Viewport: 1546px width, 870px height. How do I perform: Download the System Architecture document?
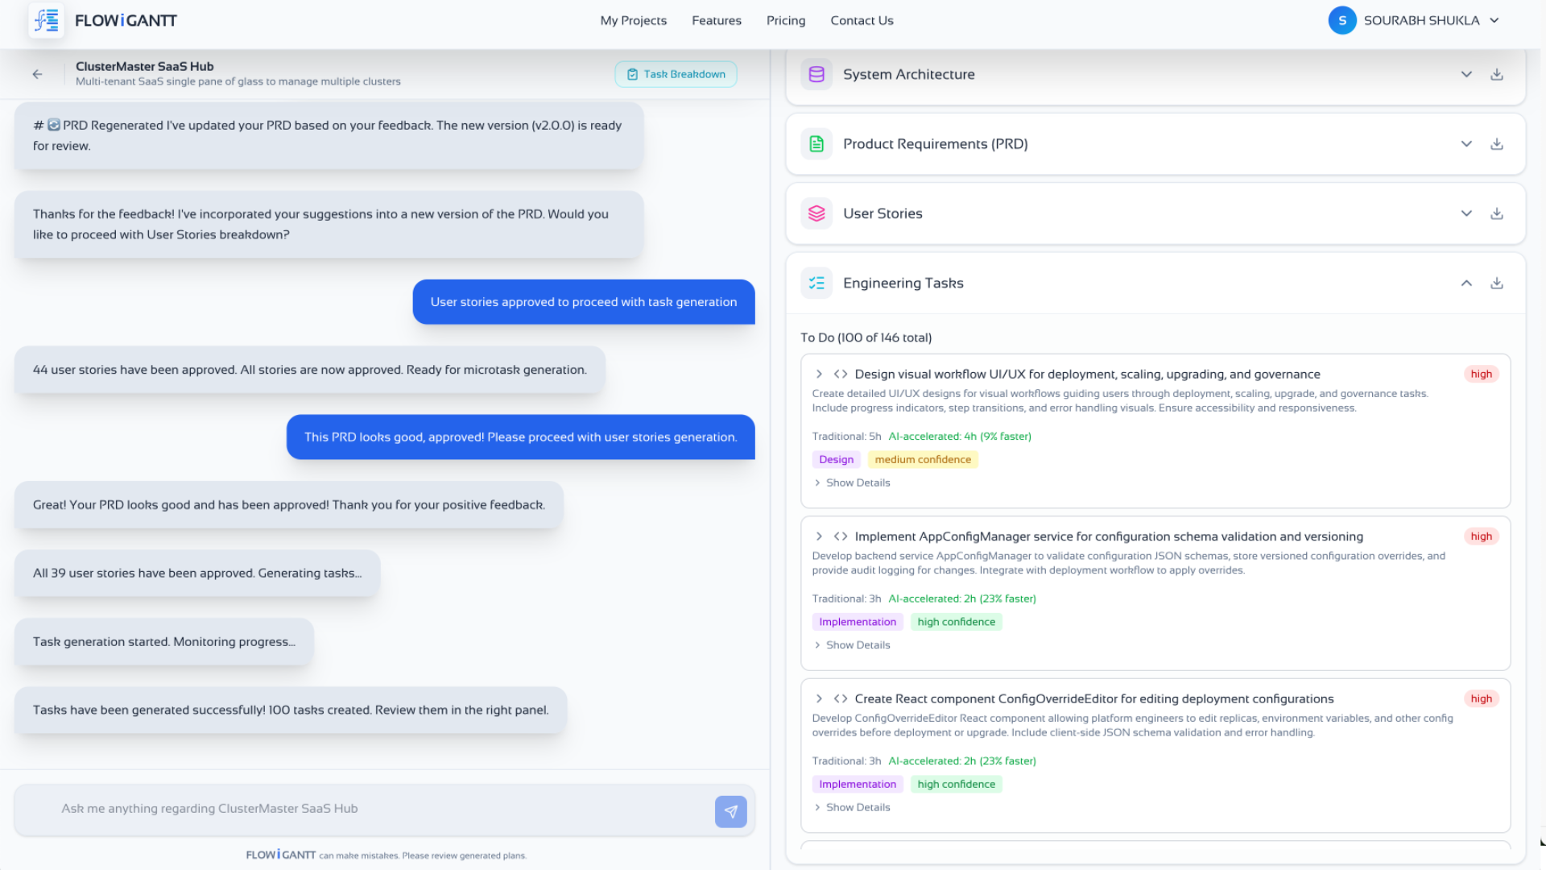tap(1496, 74)
